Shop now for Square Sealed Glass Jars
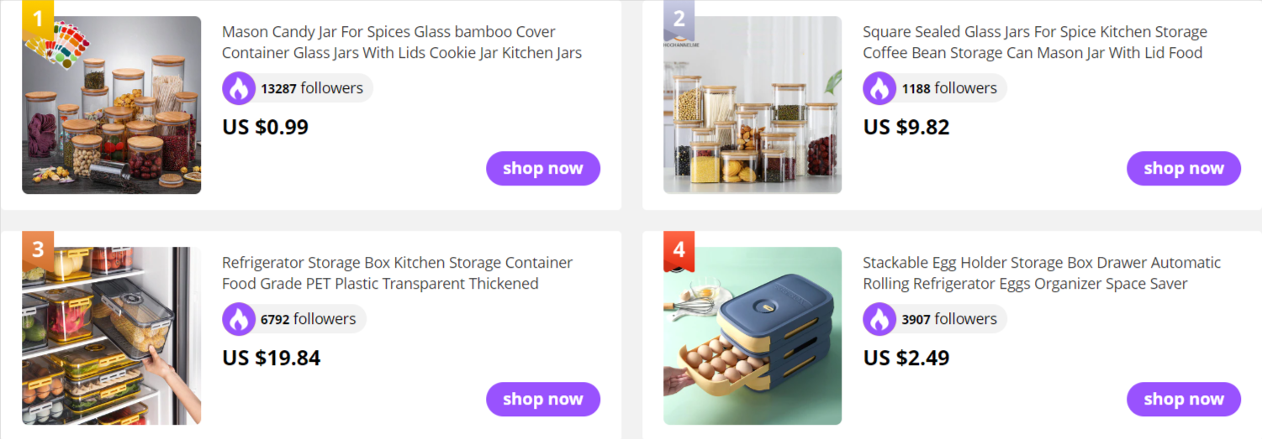The image size is (1262, 439). coord(1184,168)
